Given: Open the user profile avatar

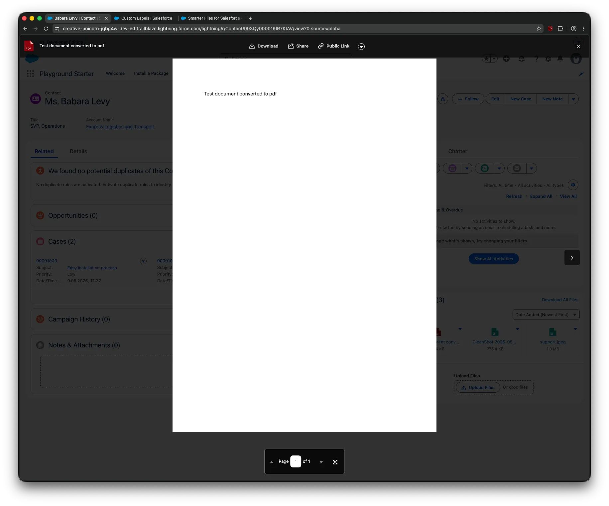Looking at the screenshot, I should coord(576,59).
